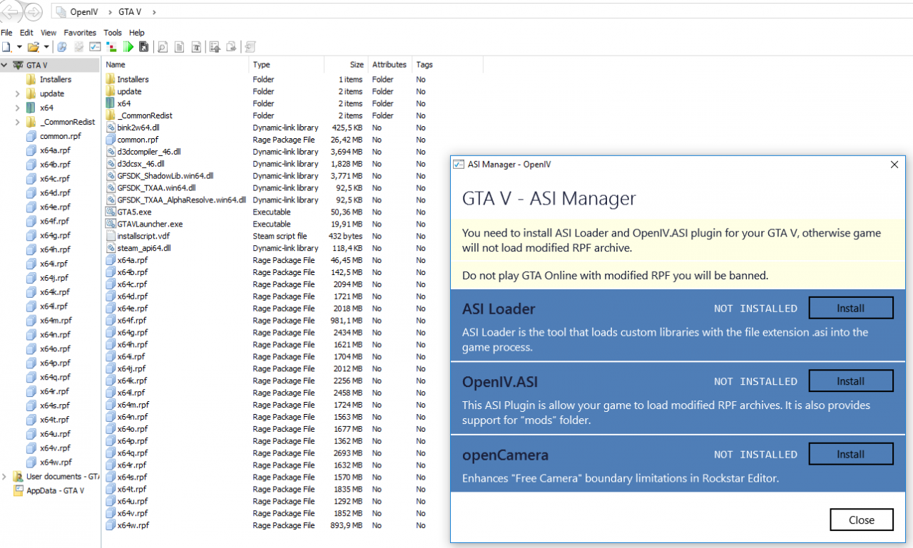Open the Edit menu

pyautogui.click(x=26, y=33)
